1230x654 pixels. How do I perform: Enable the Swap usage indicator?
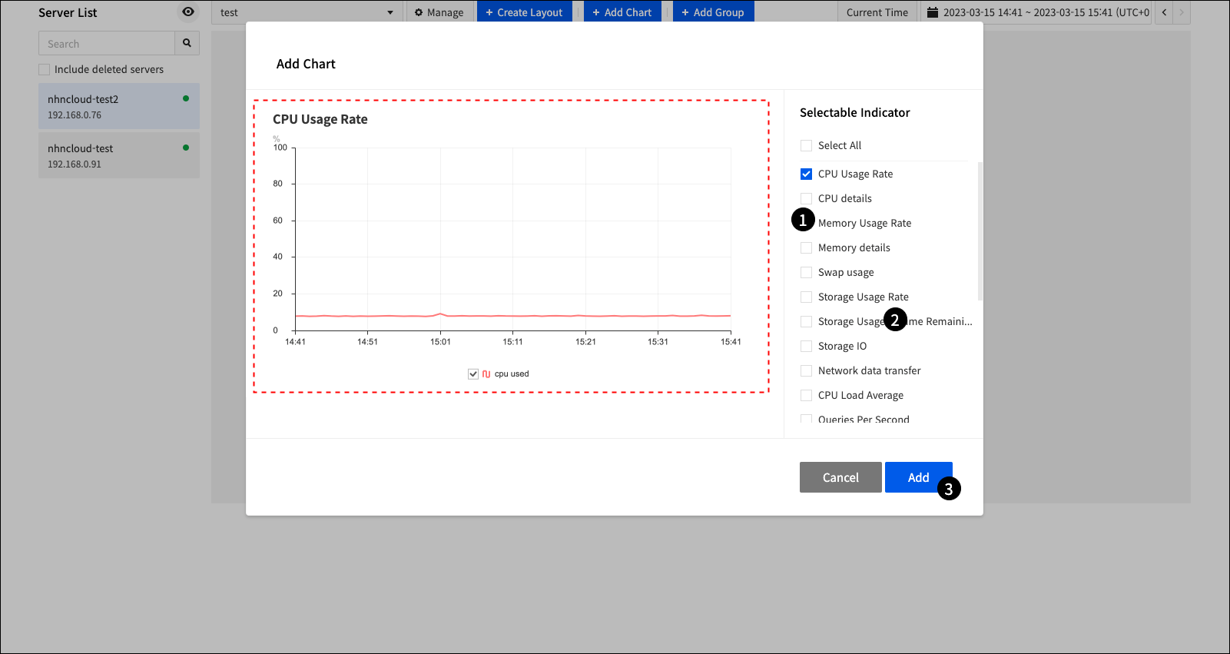pos(806,273)
